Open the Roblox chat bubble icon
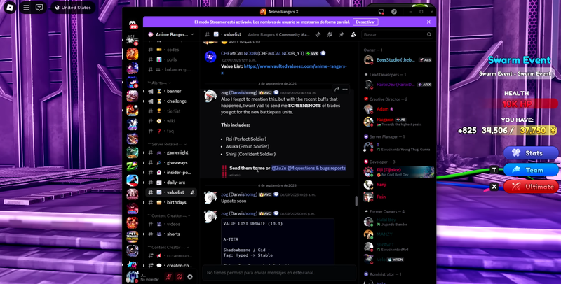 point(40,8)
